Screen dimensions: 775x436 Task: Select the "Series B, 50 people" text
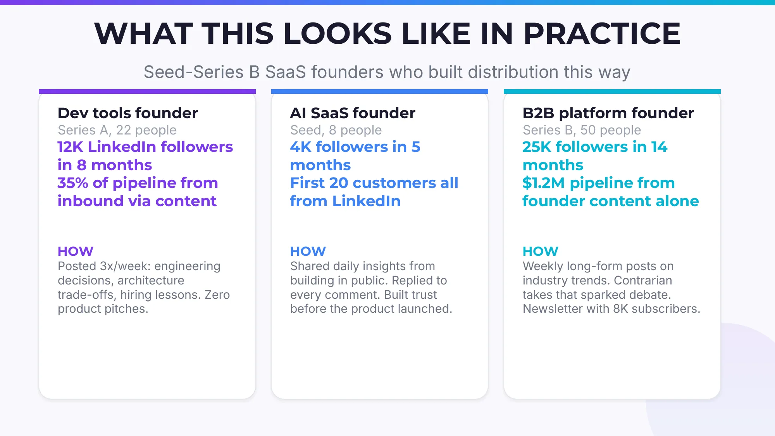pos(582,130)
